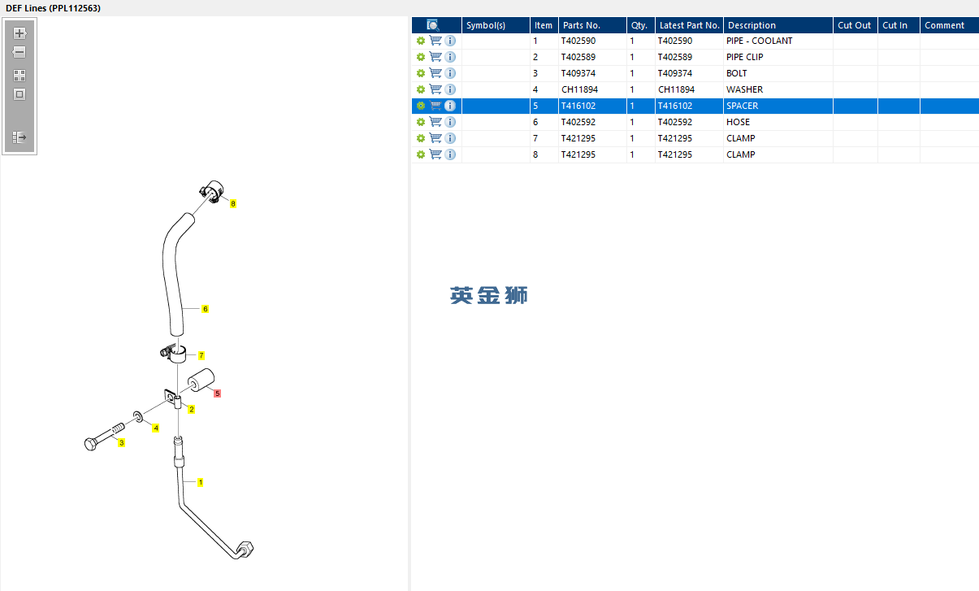Screen dimensions: 979x591
Task: Click the Cut Out column header
Action: [856, 25]
